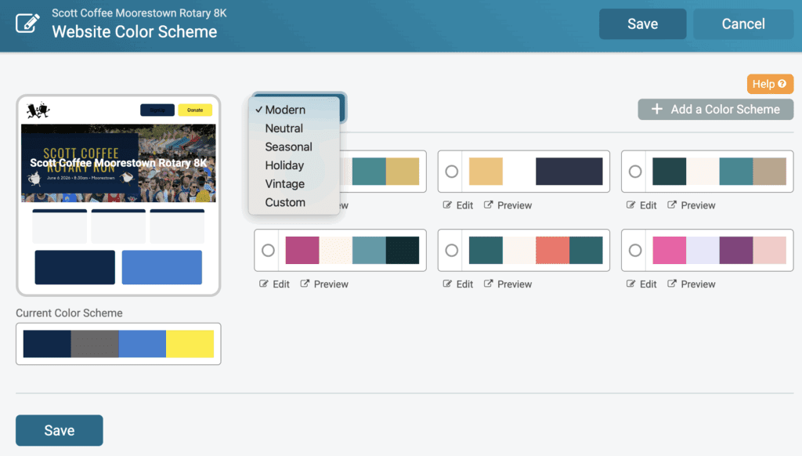Select the magenta and teal scheme radio button
802x456 pixels.
[x=268, y=251]
